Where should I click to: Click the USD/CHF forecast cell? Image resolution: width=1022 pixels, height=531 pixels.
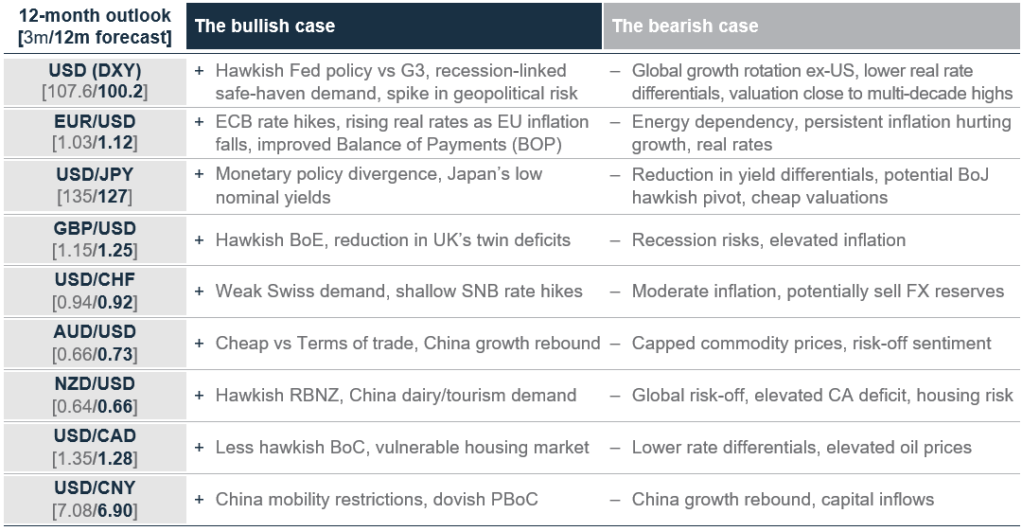pyautogui.click(x=95, y=291)
